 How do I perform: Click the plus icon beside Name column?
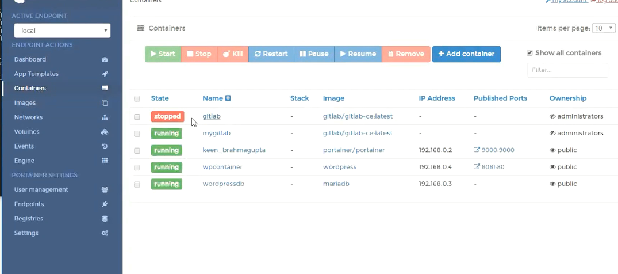(228, 98)
